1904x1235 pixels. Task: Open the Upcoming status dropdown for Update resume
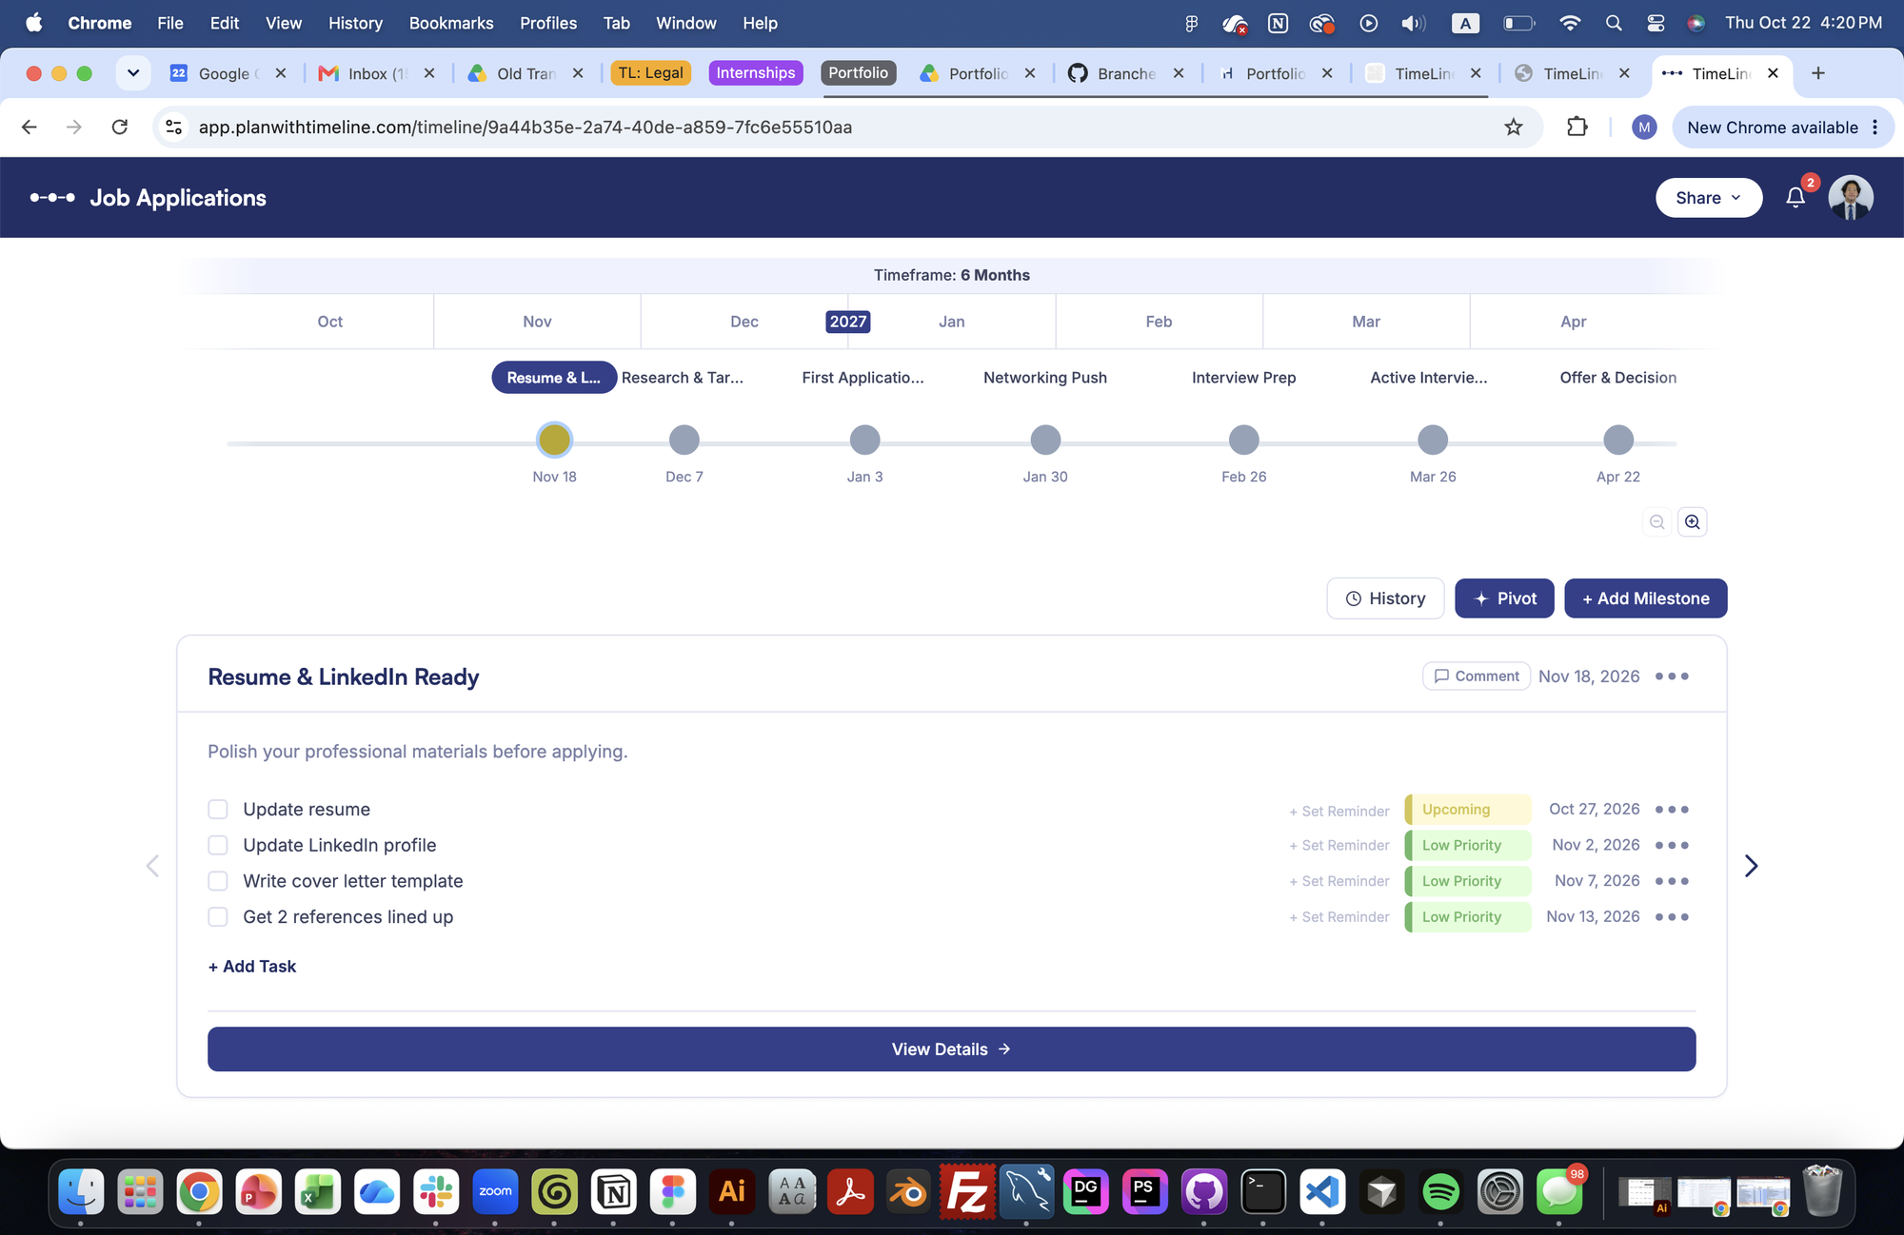click(x=1468, y=810)
